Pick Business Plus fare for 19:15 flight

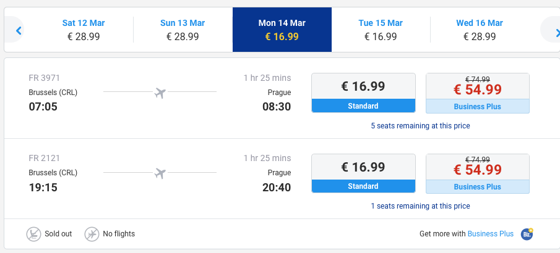click(478, 174)
